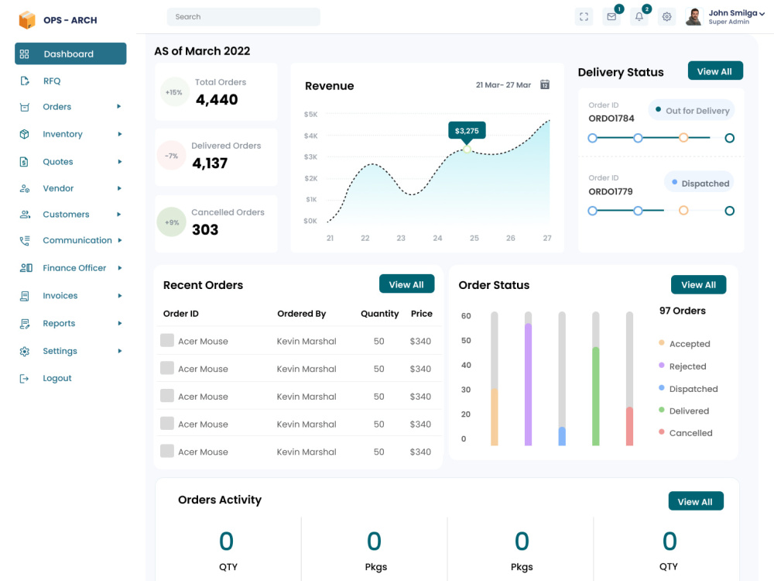The width and height of the screenshot is (774, 581).
Task: Click John Smilga's profile avatar
Action: (694, 17)
